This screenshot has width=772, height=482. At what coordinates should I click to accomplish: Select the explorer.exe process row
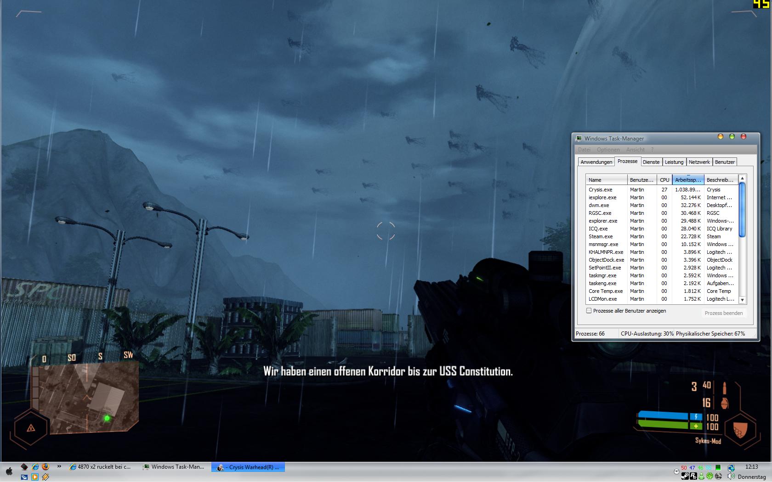(662, 221)
